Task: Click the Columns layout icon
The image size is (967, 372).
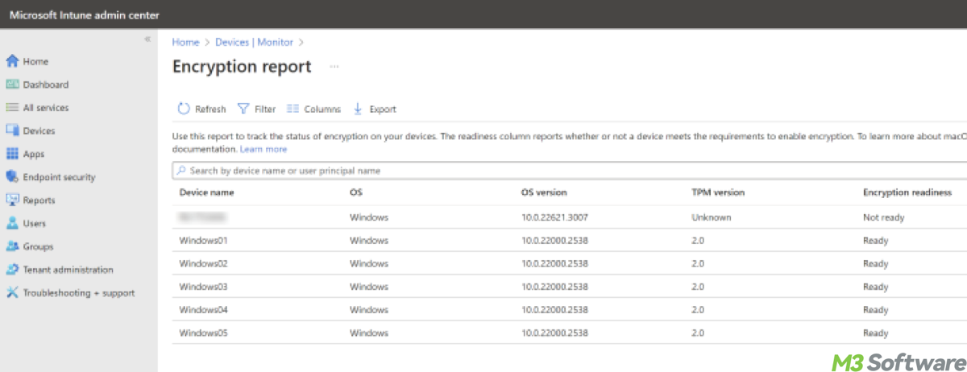Action: click(x=293, y=109)
